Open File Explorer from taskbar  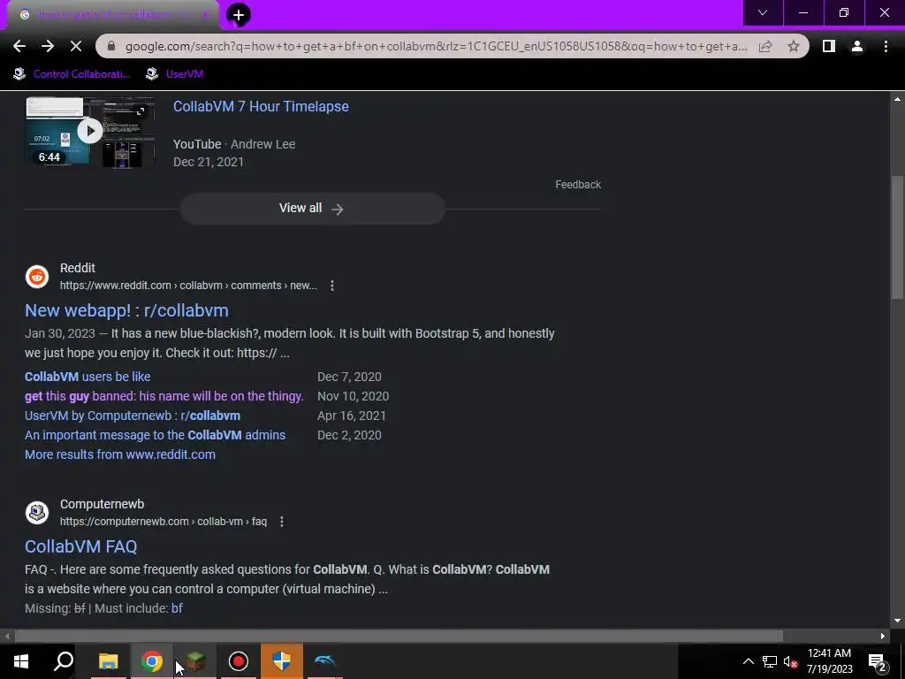click(x=109, y=661)
